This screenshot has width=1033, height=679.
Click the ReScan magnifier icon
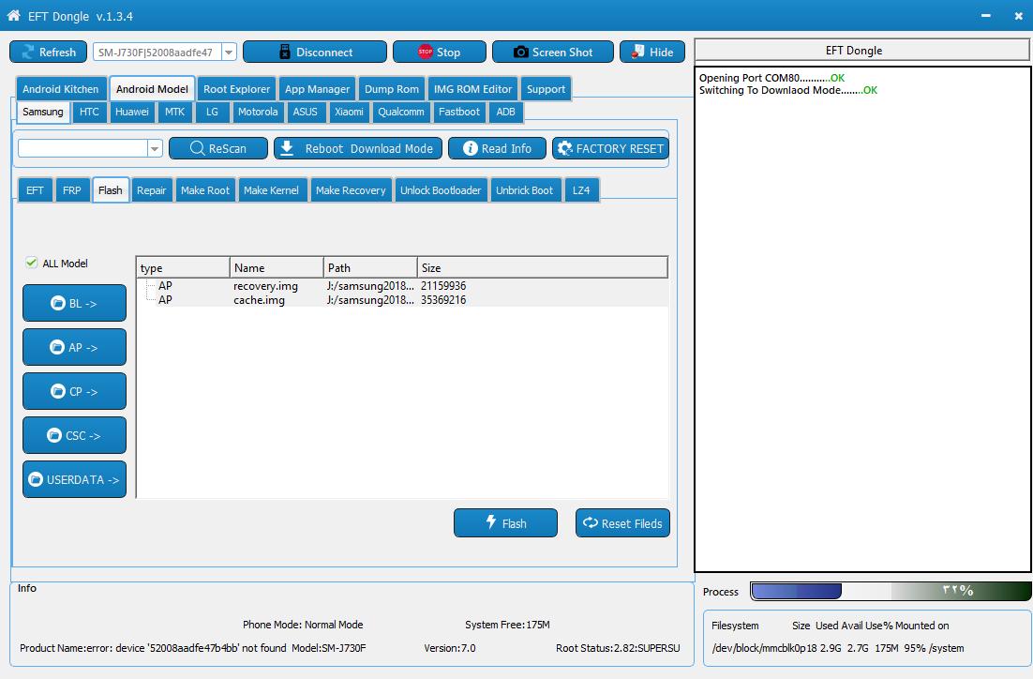click(x=197, y=148)
